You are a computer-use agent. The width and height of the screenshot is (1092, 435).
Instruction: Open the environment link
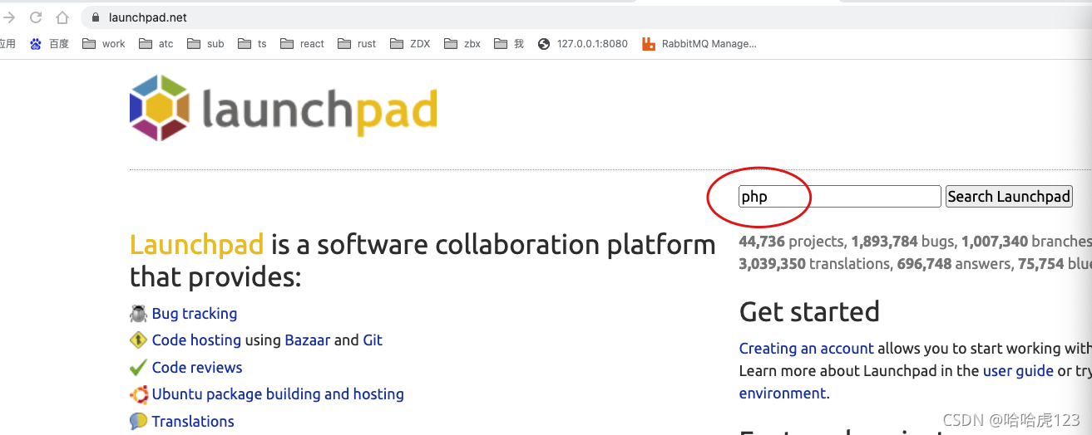tap(783, 393)
